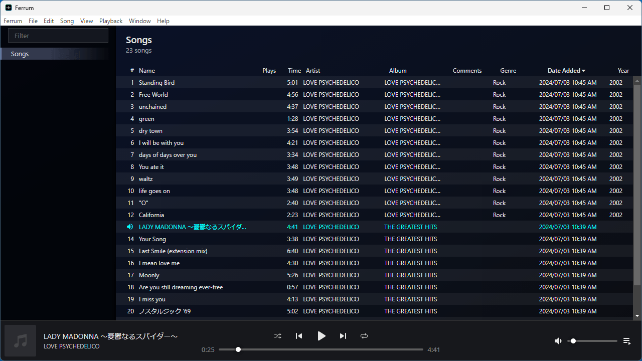Screen dimensions: 642x361
Task: Skip to the previous track
Action: click(299, 336)
